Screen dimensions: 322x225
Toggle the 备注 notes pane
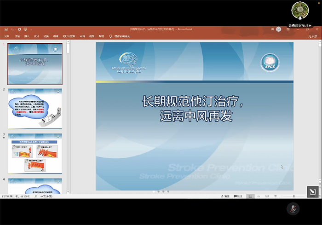tap(224, 196)
